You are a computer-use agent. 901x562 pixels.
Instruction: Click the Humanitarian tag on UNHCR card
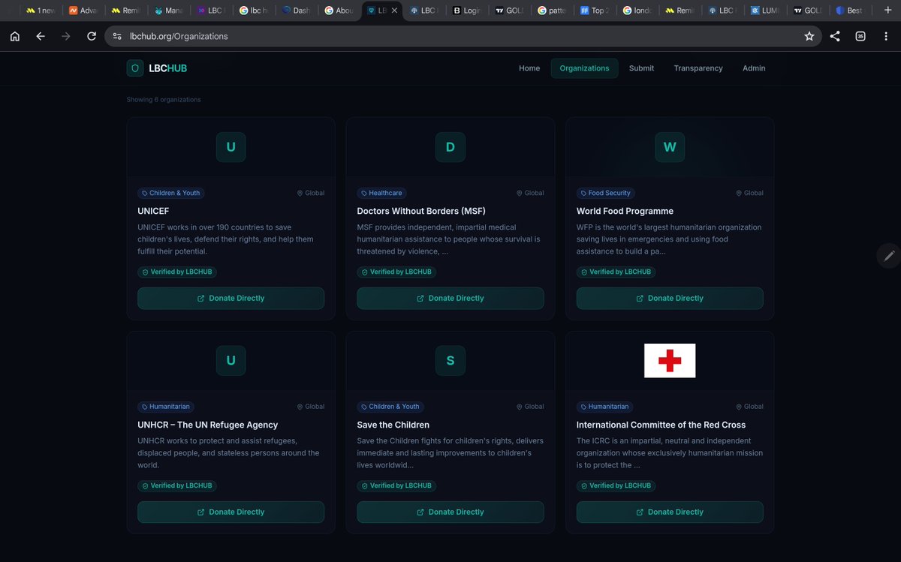(x=166, y=407)
